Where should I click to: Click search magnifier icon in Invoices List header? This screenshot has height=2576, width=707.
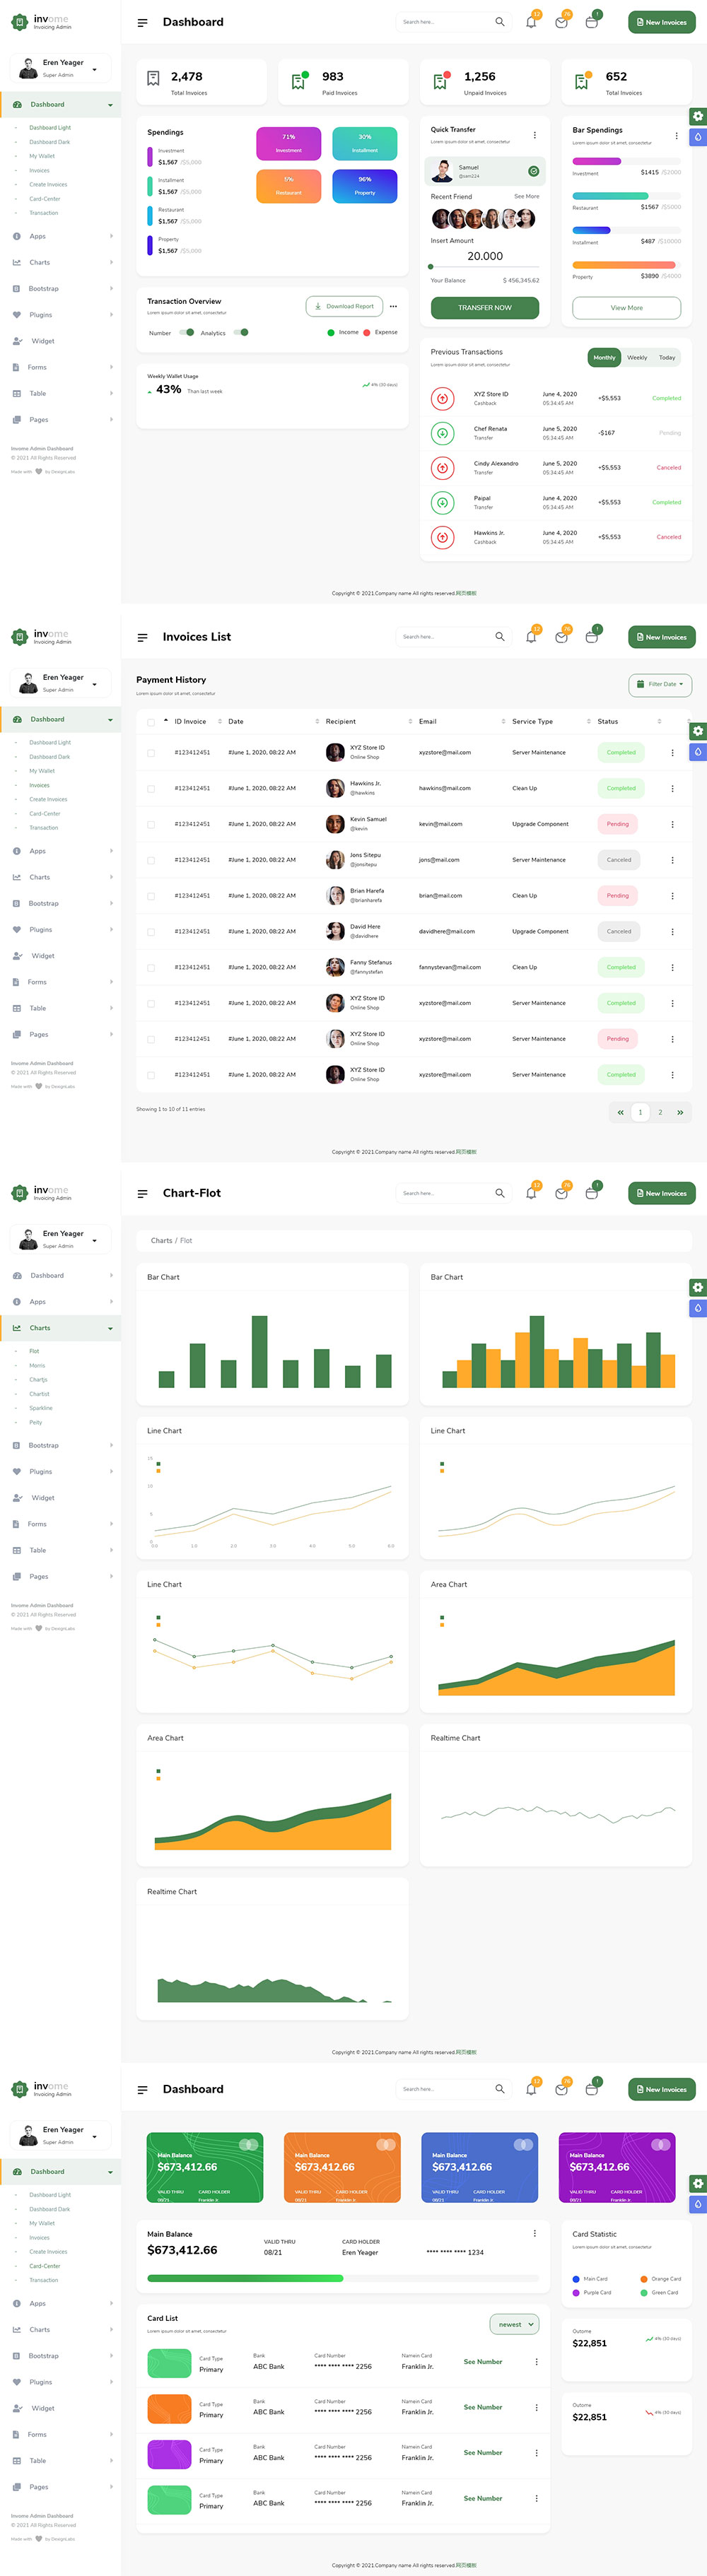click(x=500, y=637)
